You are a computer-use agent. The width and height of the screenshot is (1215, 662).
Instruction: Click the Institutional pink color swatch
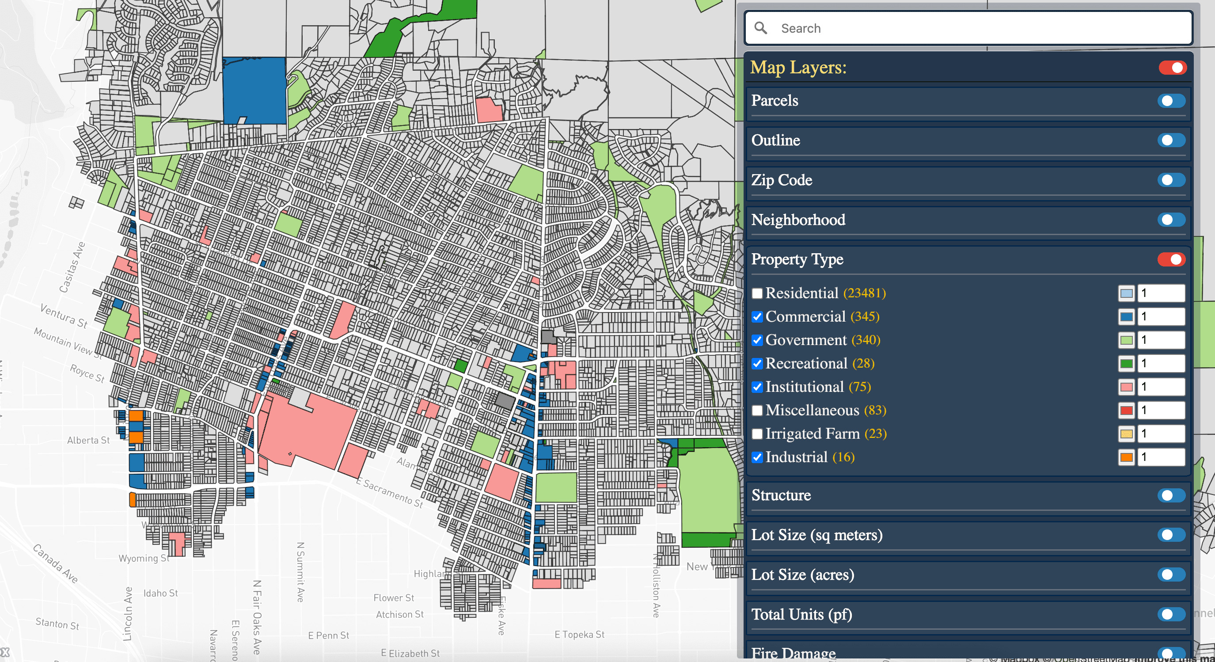point(1126,387)
